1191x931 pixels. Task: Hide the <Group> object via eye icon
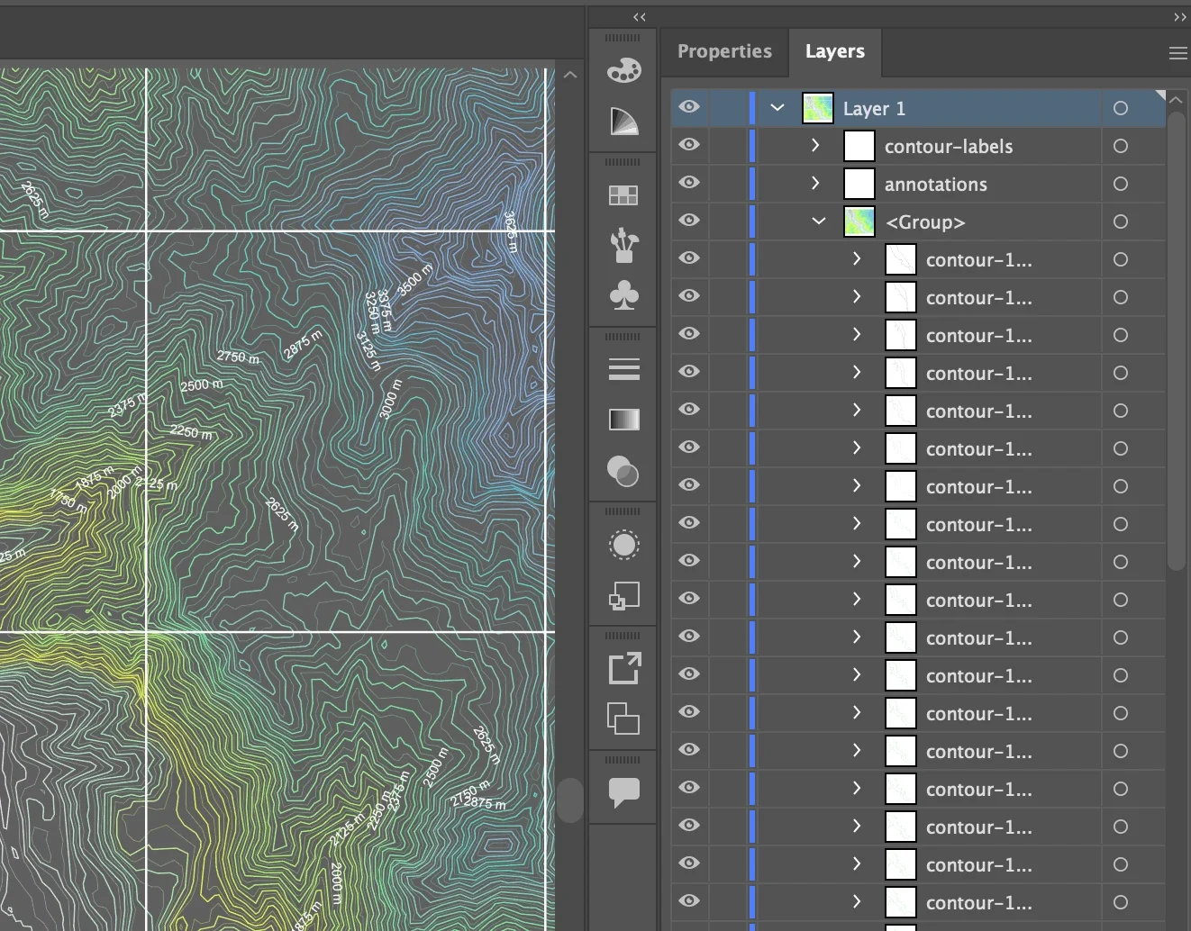point(689,221)
